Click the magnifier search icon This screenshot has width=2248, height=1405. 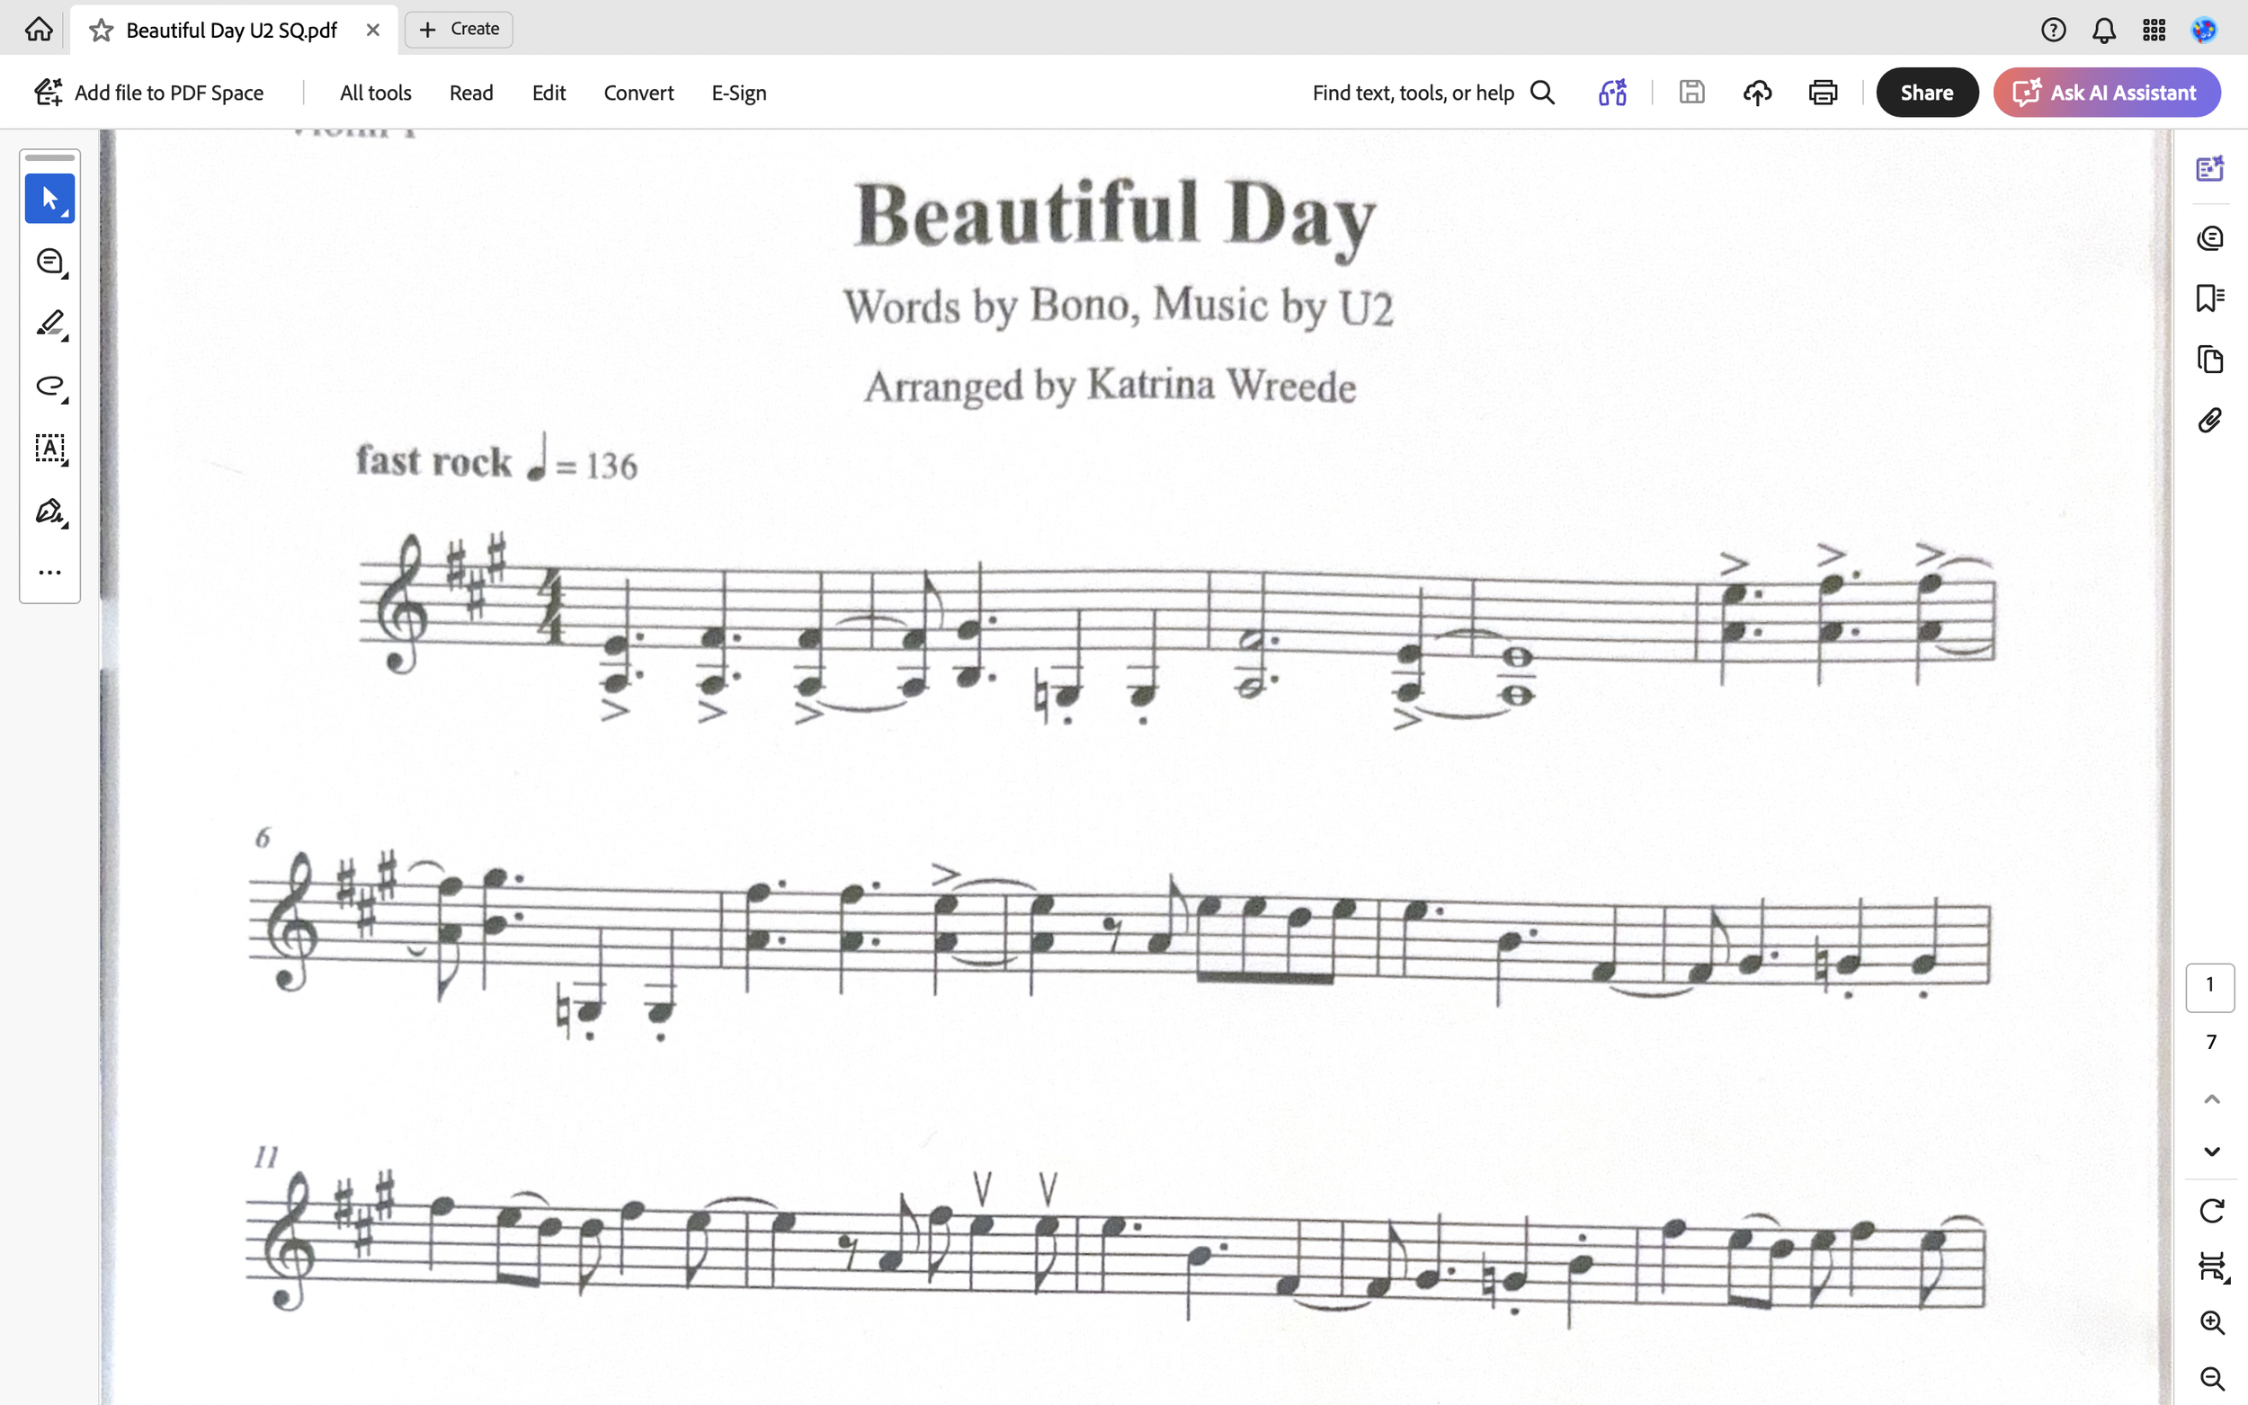(x=1543, y=93)
